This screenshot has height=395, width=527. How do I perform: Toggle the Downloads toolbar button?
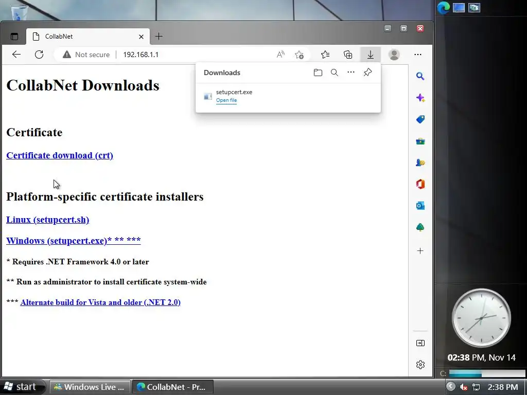[371, 55]
